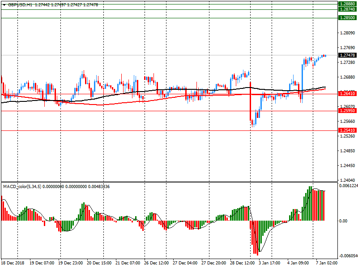Click the GBPUSD,H1 symbol title text
The height and width of the screenshot is (268, 358).
20,4
